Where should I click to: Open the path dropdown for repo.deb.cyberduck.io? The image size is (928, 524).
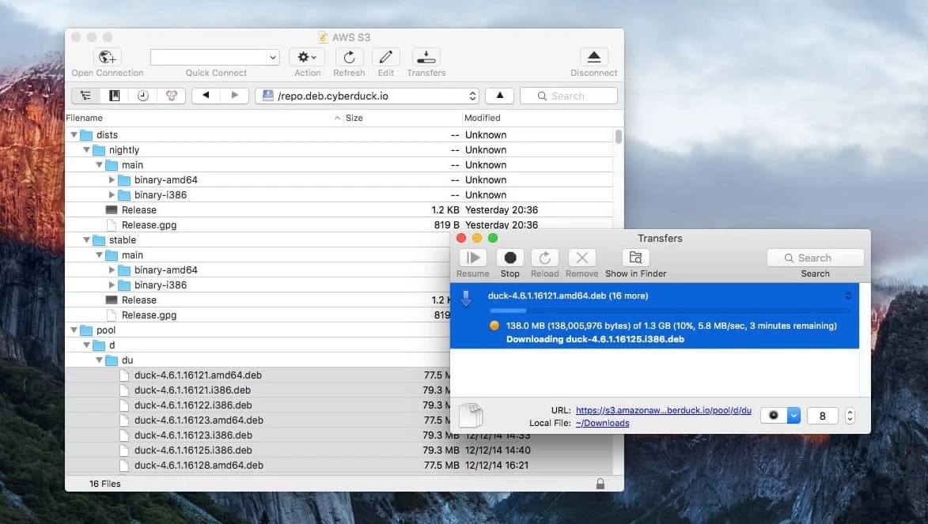pos(472,95)
